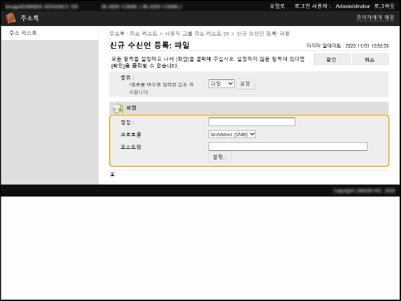The height and width of the screenshot is (301, 401).
Task: Click the 설정... button below host name
Action: coord(220,157)
